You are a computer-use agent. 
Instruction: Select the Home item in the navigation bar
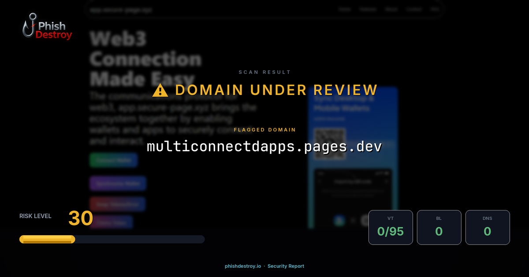click(345, 9)
